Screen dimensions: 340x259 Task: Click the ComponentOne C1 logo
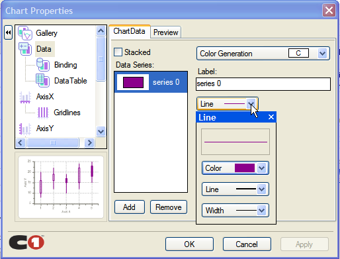(x=26, y=242)
